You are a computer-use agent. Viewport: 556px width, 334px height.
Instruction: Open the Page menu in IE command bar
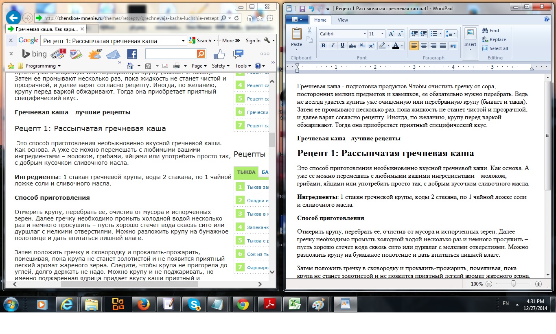point(199,66)
